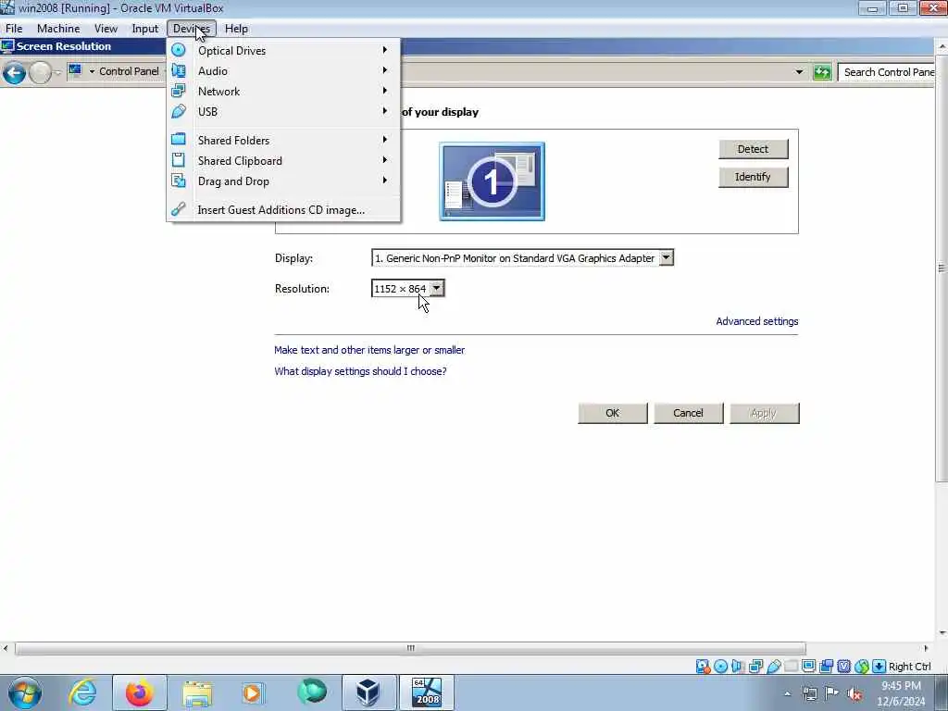Launch Firefox from the guest taskbar
This screenshot has height=711, width=948.
coord(139,692)
